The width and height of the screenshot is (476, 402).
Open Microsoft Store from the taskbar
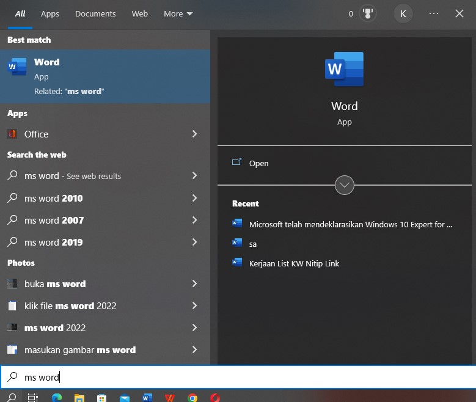point(101,398)
